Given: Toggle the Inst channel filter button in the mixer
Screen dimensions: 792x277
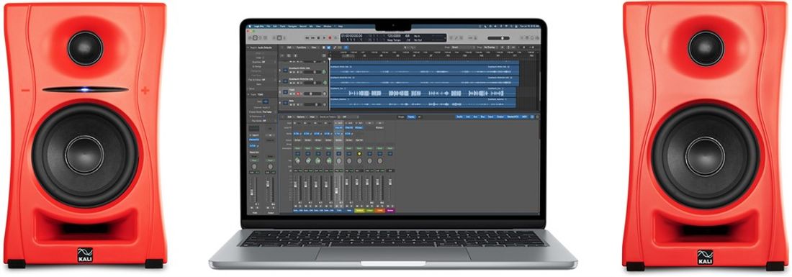Looking at the screenshot, I should coord(468,117).
